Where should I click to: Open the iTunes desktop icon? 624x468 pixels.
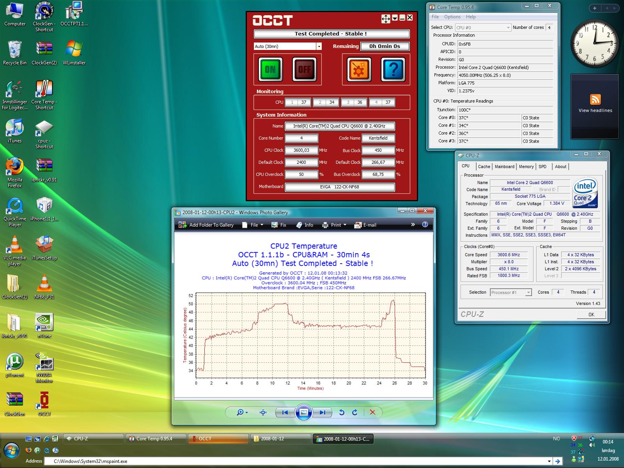[x=15, y=131]
